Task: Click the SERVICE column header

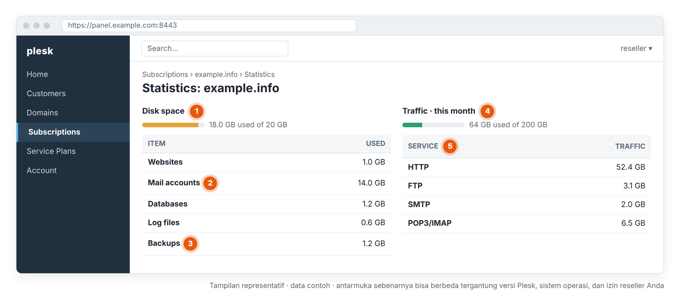Action: pos(423,146)
